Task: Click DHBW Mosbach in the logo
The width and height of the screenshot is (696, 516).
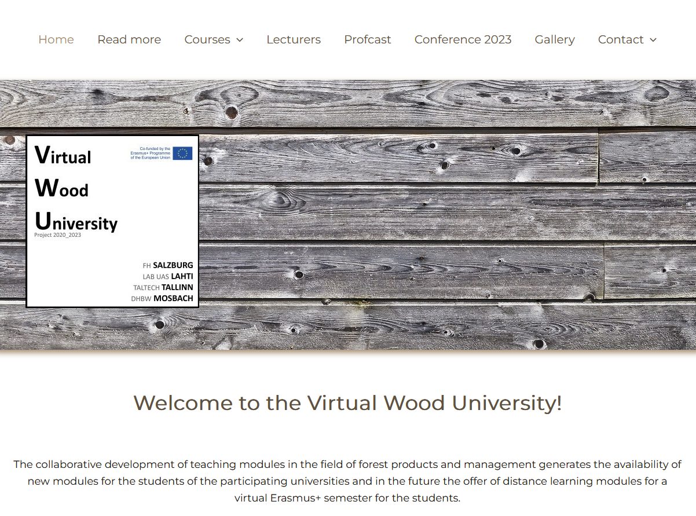Action: pyautogui.click(x=162, y=299)
